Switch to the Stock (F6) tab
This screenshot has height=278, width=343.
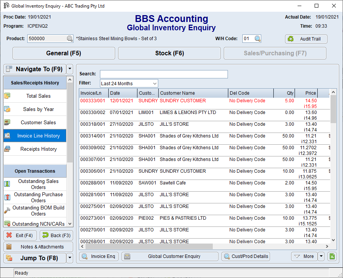[x=169, y=53]
